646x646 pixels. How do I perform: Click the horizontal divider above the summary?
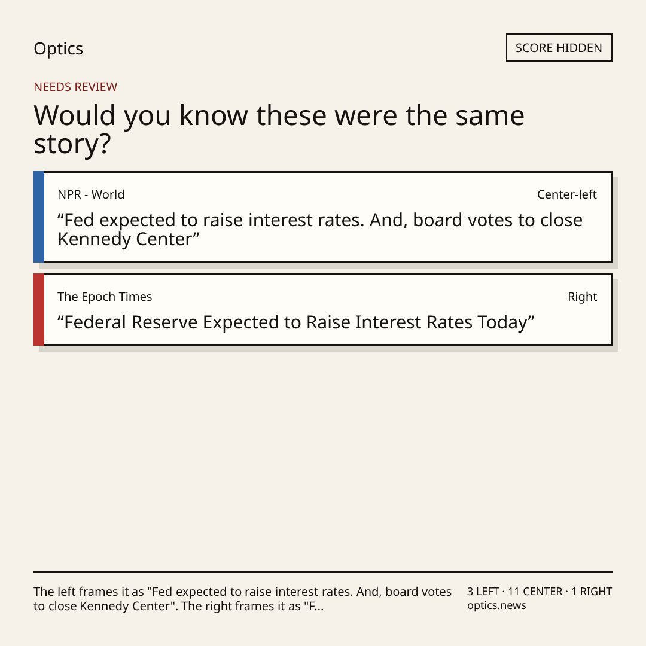(x=323, y=572)
